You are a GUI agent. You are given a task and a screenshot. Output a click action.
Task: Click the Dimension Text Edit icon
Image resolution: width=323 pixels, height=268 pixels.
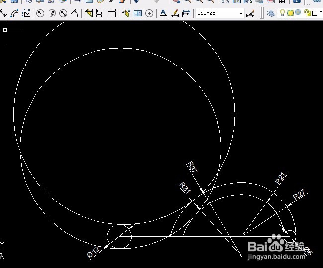175,13
